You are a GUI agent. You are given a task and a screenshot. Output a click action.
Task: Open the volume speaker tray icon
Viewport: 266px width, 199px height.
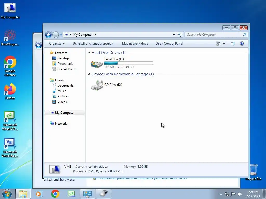240,194
